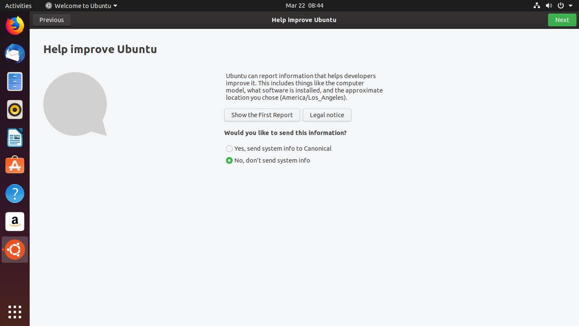Open the Mar 22 08:44 clock menu
This screenshot has height=326, width=579.
coord(304,6)
